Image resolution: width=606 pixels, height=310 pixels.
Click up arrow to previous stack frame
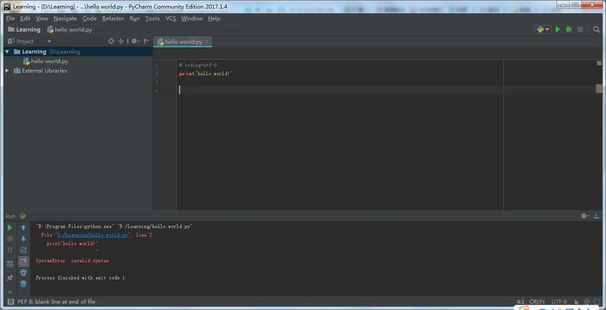[x=23, y=228]
